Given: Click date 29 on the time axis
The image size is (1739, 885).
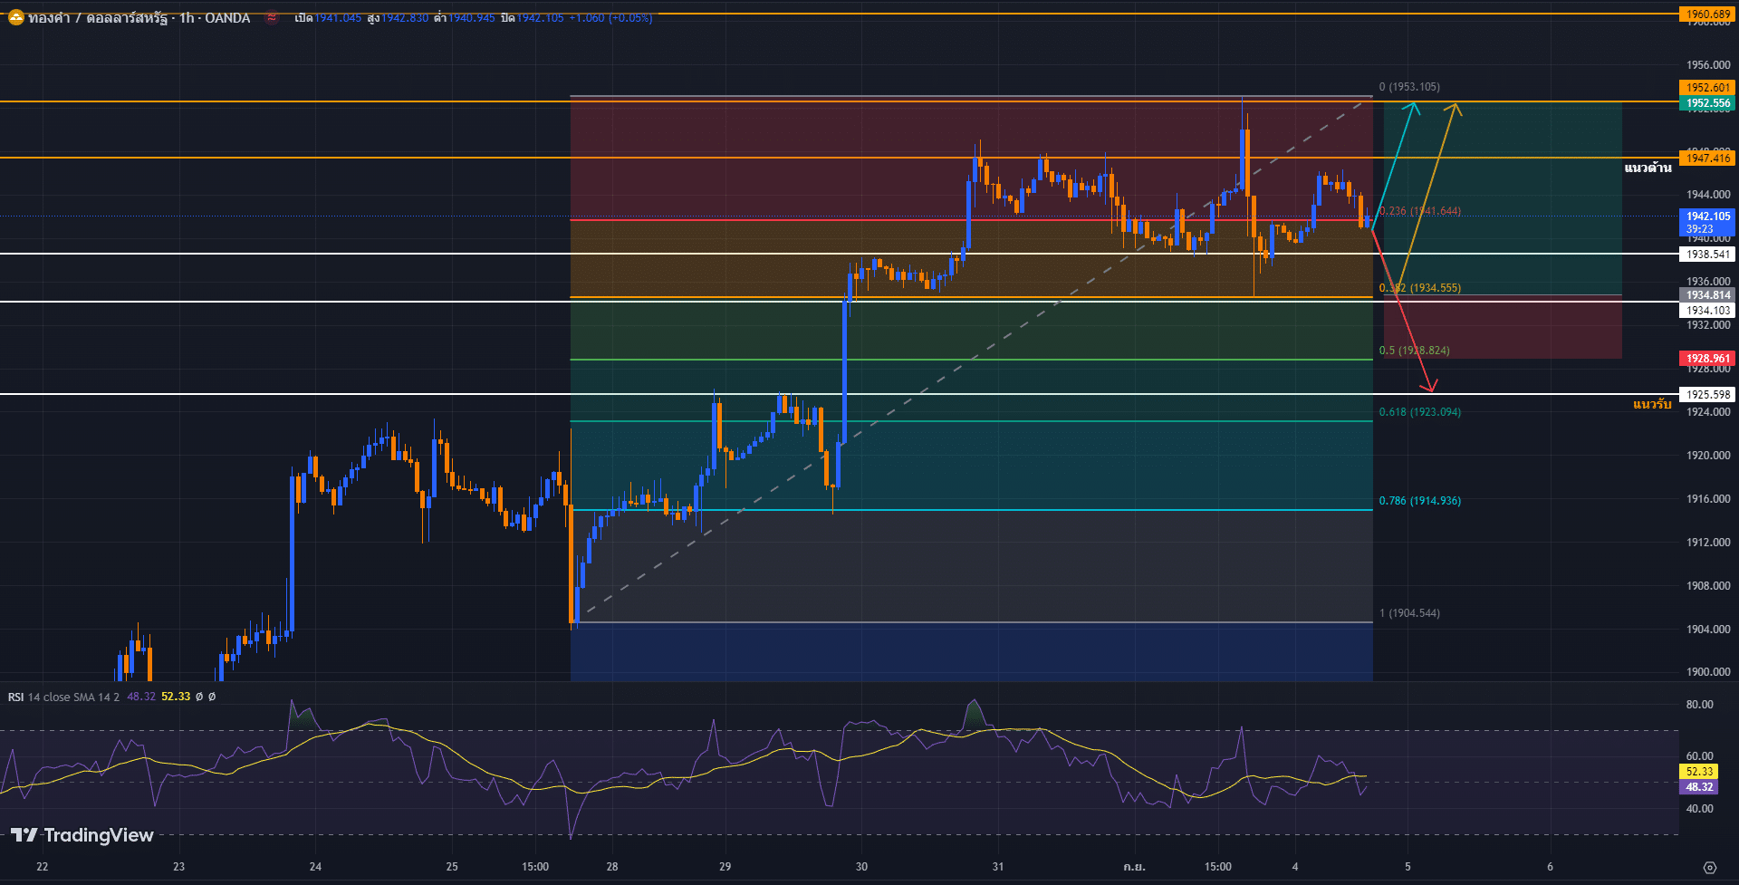Looking at the screenshot, I should 725,867.
